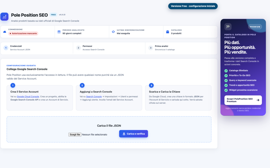Click the Carica e verifica button
The width and height of the screenshot is (270, 168).
point(133,134)
